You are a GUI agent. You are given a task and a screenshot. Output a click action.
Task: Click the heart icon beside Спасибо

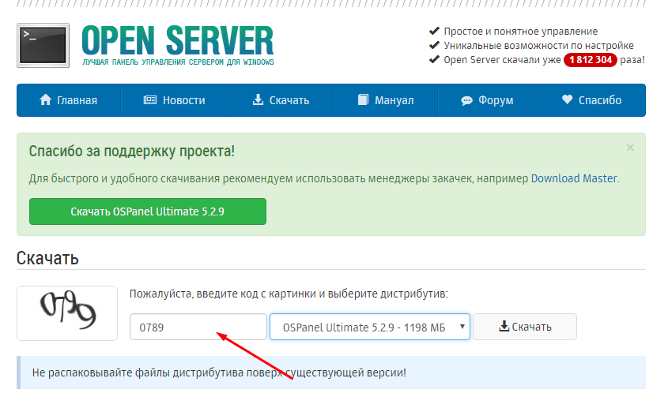pyautogui.click(x=567, y=99)
